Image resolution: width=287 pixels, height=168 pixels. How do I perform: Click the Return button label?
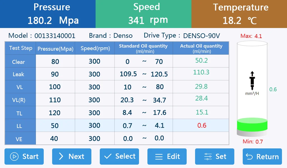267,157
